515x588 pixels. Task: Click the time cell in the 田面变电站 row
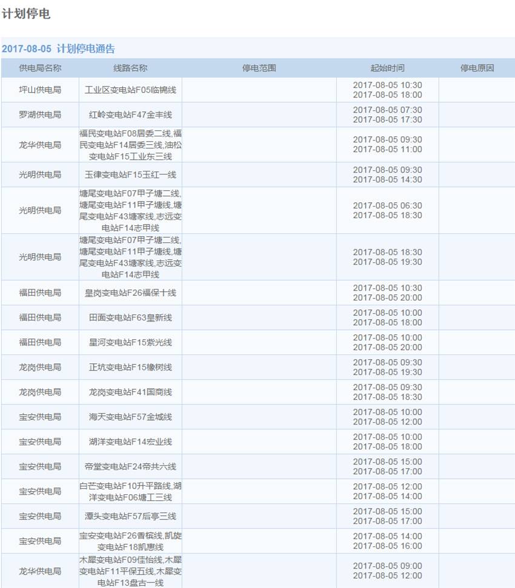pos(388,318)
